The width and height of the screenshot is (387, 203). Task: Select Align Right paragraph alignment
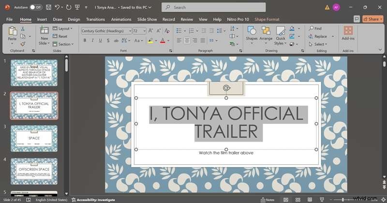click(195, 41)
